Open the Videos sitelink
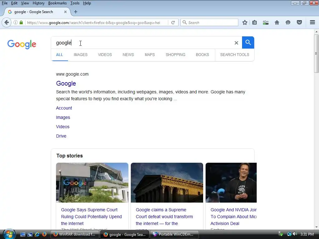Image resolution: width=319 pixels, height=239 pixels. tap(63, 127)
